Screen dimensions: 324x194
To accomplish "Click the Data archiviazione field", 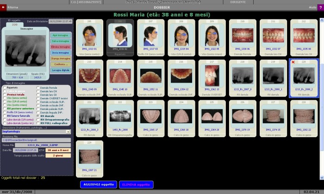I will pyautogui.click(x=60, y=21).
